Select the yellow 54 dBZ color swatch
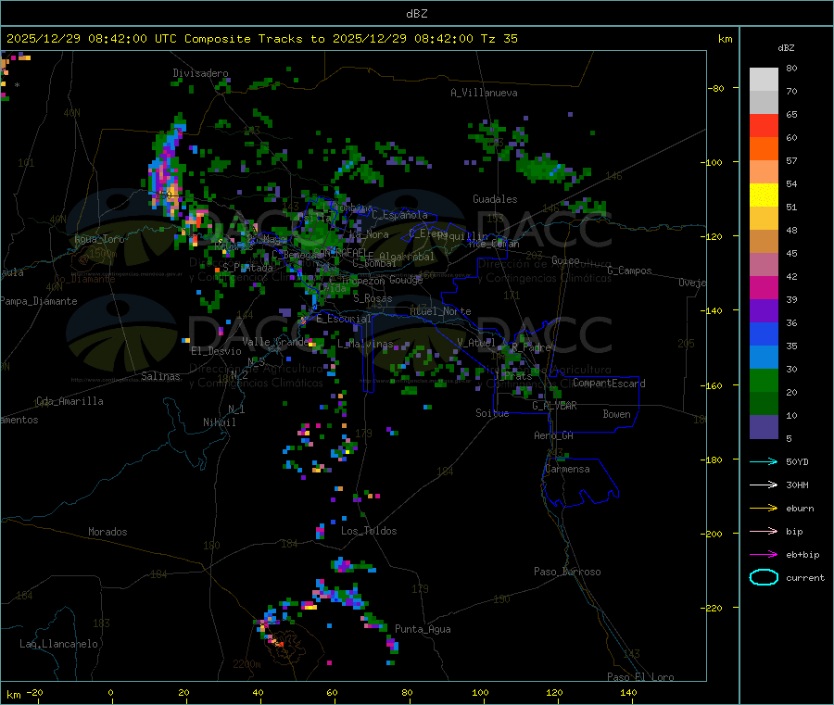The image size is (834, 705). pos(764,195)
